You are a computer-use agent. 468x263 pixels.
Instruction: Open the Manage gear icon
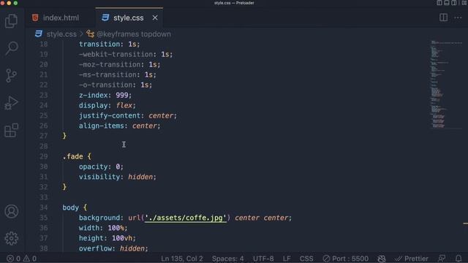[x=12, y=238]
